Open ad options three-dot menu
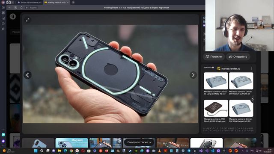This screenshot has height=154, width=274. point(252,68)
